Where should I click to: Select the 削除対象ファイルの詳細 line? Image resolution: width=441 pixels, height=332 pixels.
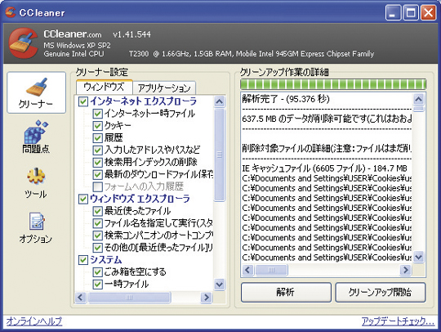click(327, 148)
